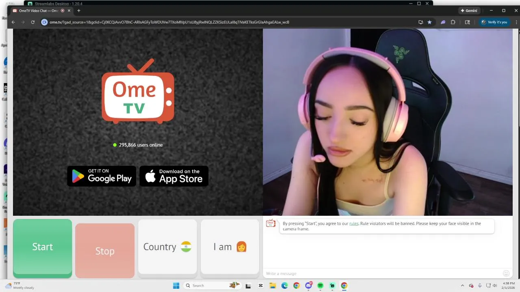520x292 pixels.
Task: Go forward in browser history
Action: 23,22
